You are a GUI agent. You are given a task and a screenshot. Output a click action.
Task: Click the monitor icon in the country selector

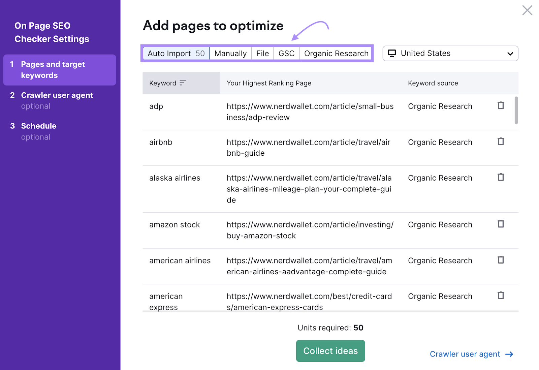392,53
